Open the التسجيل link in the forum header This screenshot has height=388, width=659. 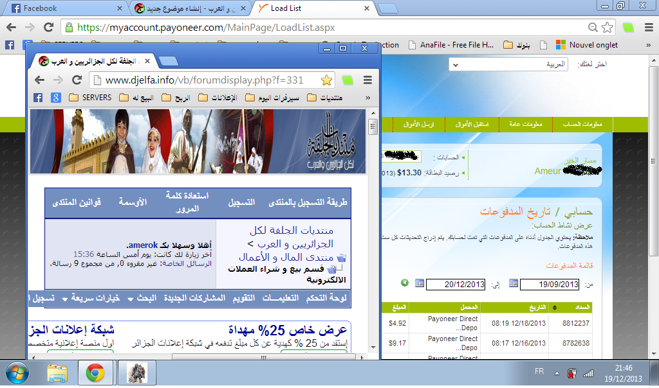pos(242,202)
